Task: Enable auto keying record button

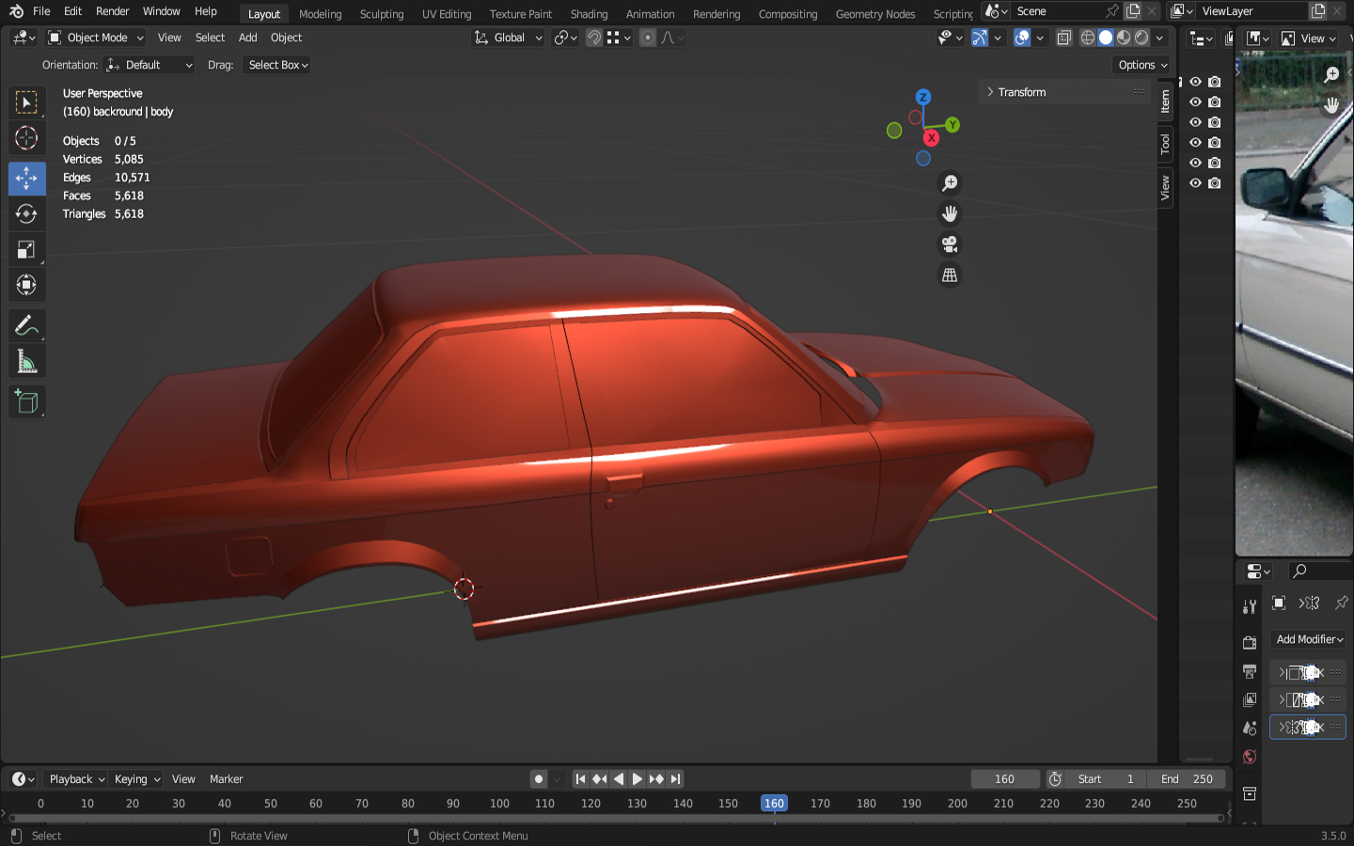Action: [539, 779]
